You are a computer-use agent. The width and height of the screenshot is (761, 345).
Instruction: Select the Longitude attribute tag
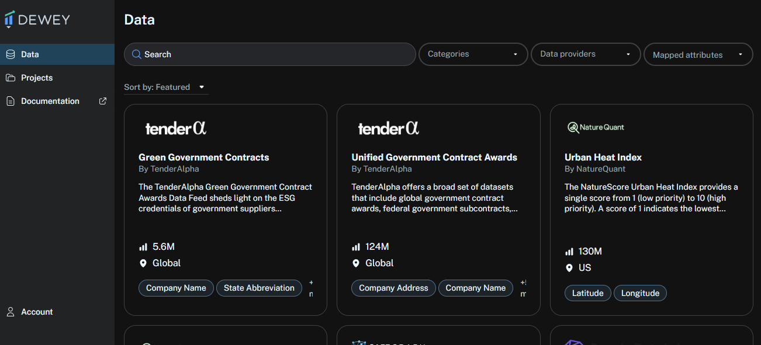tap(640, 293)
